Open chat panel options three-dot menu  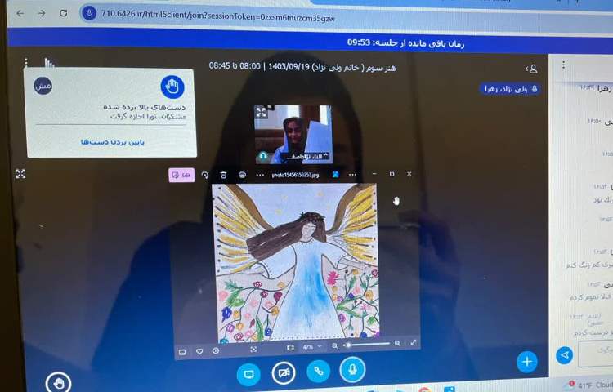563,65
